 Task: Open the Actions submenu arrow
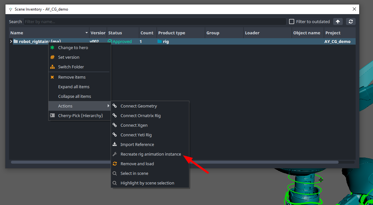coord(108,106)
